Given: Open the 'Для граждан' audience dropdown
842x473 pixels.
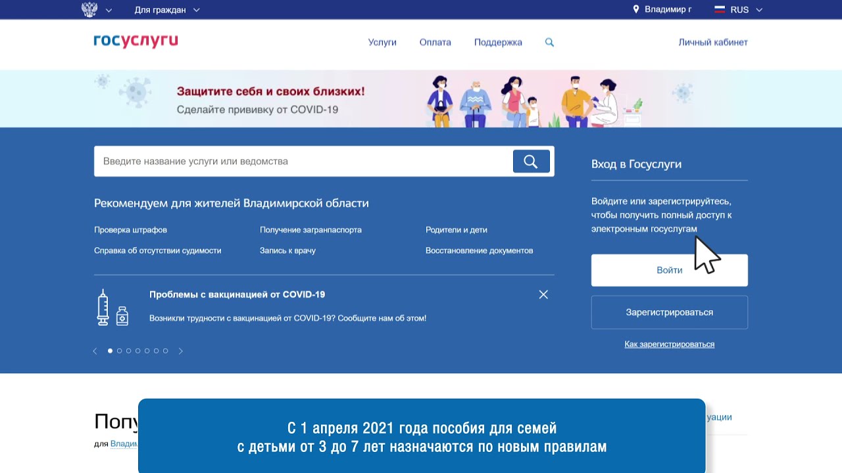Looking at the screenshot, I should click(x=166, y=10).
